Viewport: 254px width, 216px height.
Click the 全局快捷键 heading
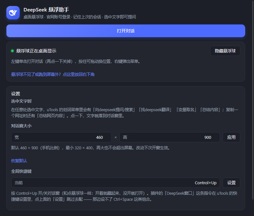point(21,171)
